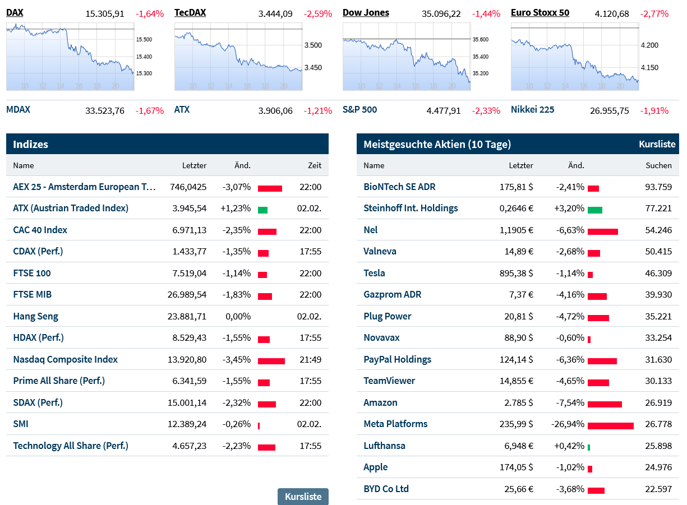Click the MDAX index link

coord(18,110)
